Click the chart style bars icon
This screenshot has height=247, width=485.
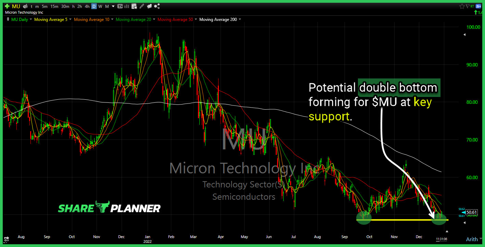(127, 6)
